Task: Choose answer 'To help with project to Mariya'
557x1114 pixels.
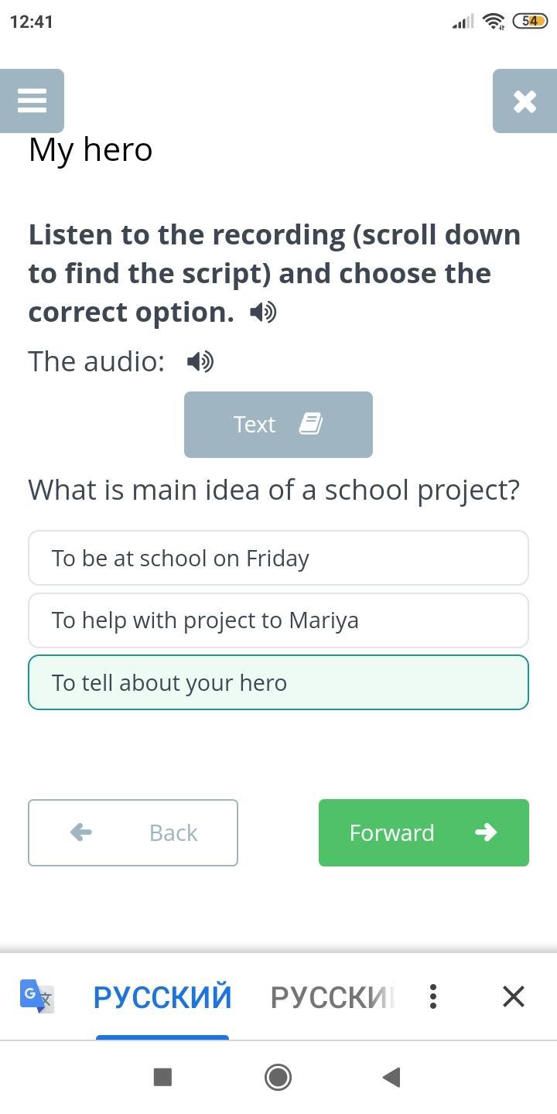Action: tap(278, 620)
